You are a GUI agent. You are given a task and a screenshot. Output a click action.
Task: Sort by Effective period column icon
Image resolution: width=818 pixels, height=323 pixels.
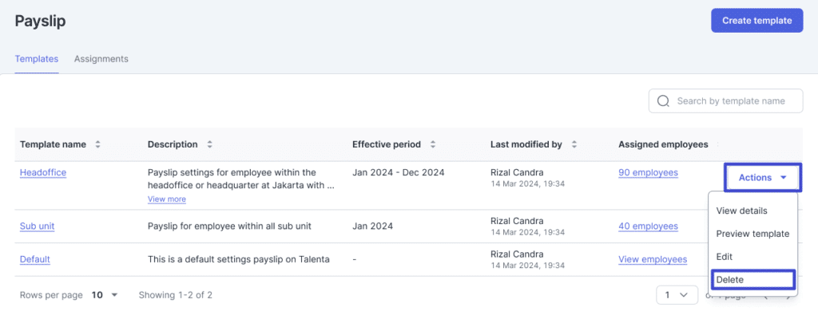pyautogui.click(x=432, y=144)
